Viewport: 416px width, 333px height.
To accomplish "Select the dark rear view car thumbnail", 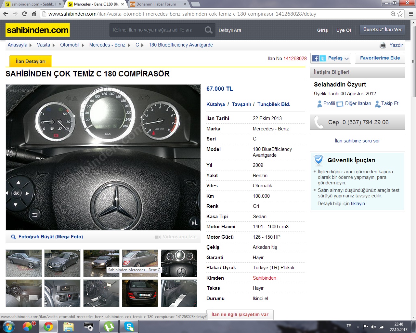I will (x=140, y=293).
